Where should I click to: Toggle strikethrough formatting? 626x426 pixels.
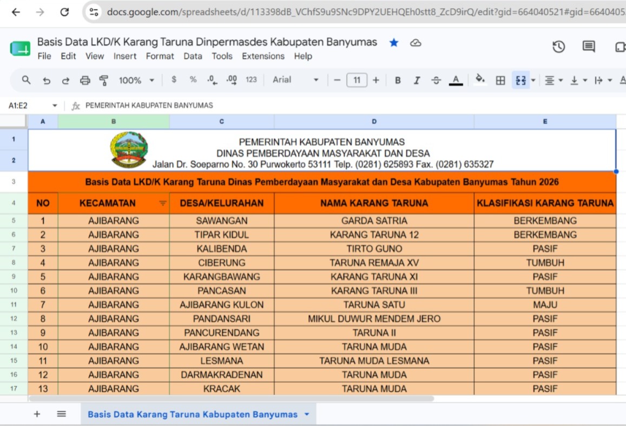(x=436, y=81)
